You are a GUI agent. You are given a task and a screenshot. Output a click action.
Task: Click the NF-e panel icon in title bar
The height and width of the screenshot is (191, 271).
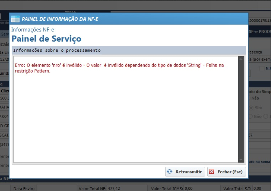click(x=16, y=19)
